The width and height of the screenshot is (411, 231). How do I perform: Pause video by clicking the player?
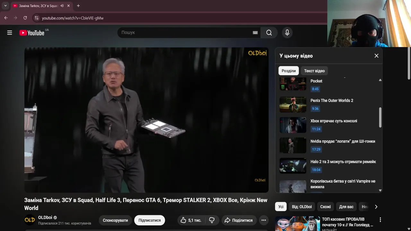click(146, 120)
